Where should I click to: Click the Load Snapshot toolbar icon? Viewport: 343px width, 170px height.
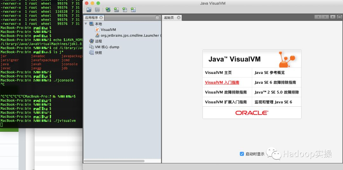[x=89, y=9]
